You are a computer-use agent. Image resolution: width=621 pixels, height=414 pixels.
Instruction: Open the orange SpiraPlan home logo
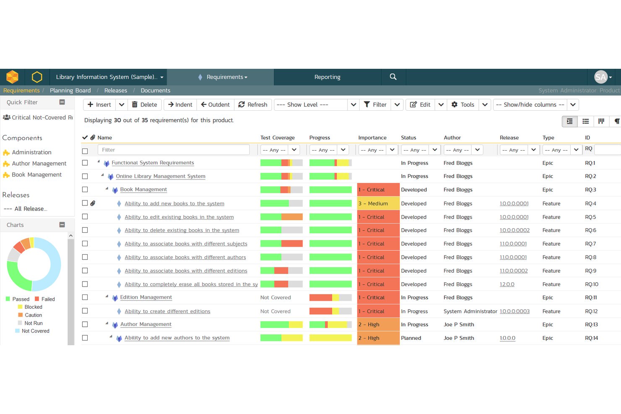click(12, 77)
